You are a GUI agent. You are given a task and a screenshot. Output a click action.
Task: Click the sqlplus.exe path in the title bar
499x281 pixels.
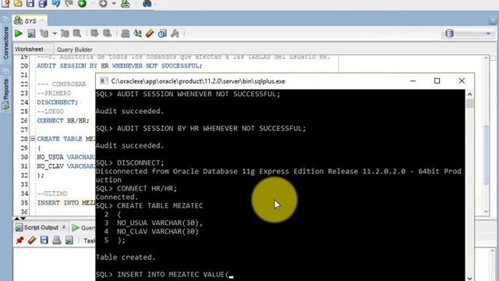tap(198, 81)
